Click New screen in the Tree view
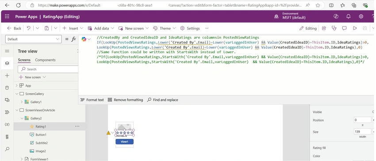This screenshot has height=161, width=376. point(32,77)
